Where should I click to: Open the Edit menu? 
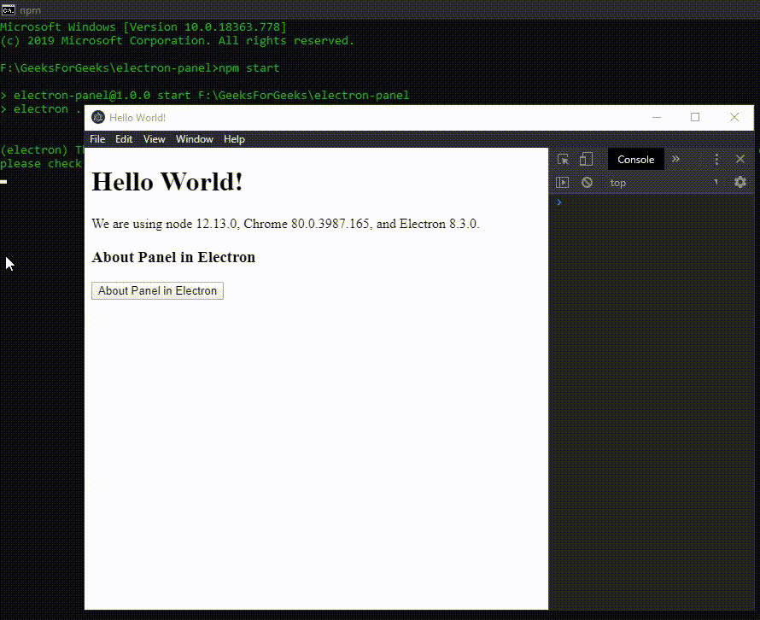click(124, 139)
